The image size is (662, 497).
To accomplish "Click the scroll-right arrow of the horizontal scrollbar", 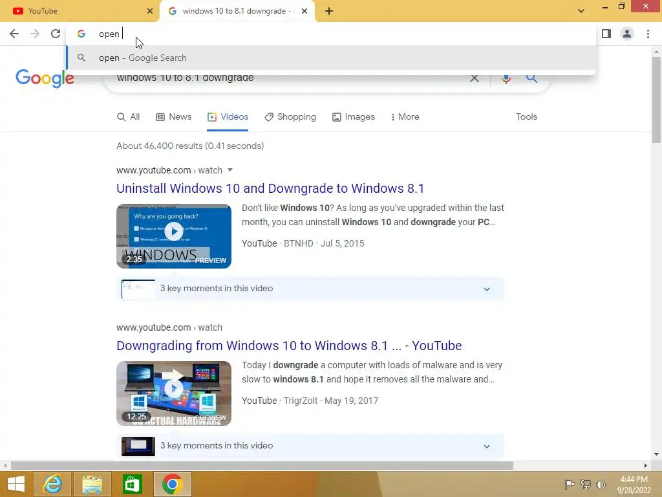I will coord(645,466).
